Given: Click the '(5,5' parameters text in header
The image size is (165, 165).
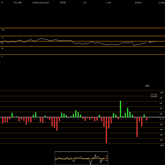Looking at the screenshot, I should coord(85,3).
